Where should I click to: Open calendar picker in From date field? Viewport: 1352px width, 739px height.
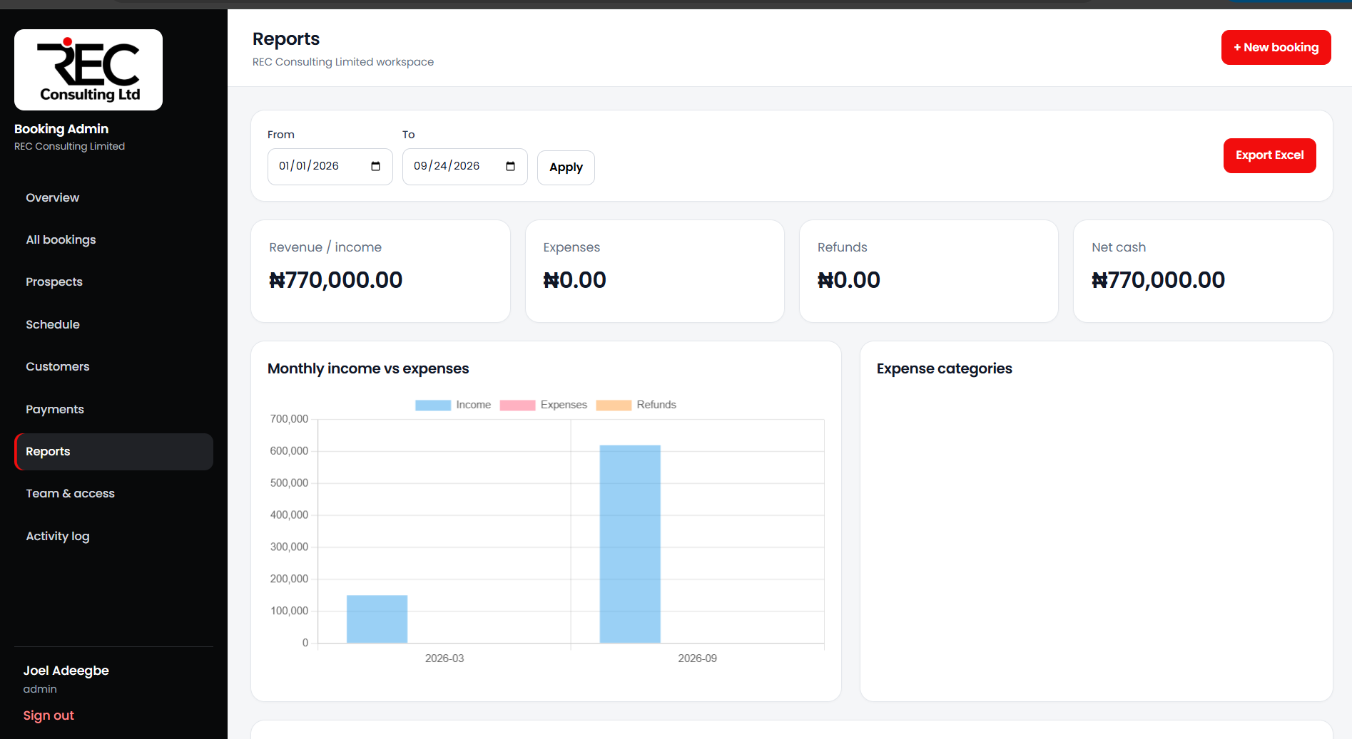click(375, 166)
